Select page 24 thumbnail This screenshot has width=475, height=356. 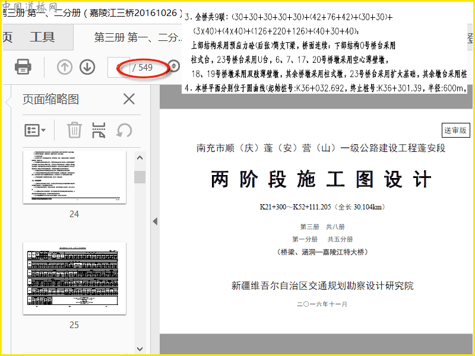coord(75,177)
